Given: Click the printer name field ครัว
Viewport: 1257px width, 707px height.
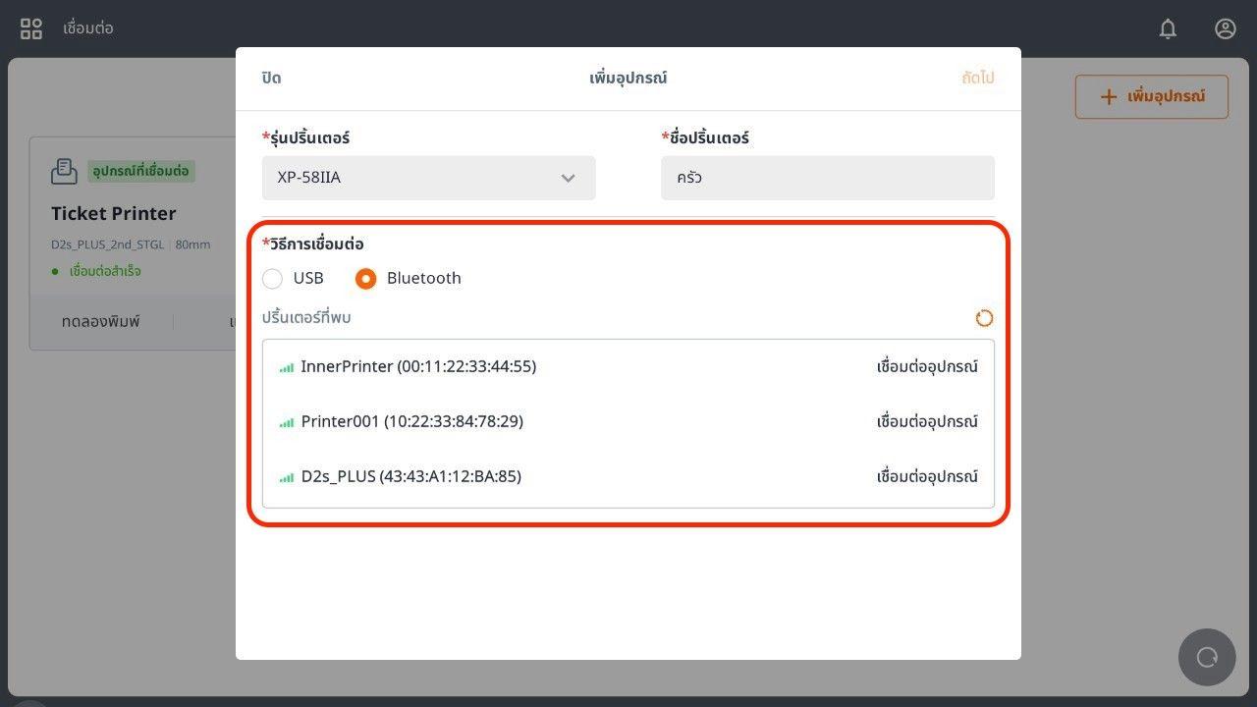Looking at the screenshot, I should click(827, 178).
